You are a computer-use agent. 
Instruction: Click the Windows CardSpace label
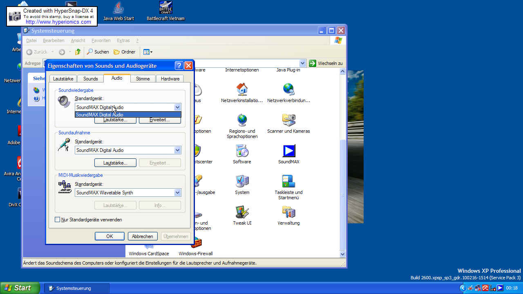tap(149, 254)
